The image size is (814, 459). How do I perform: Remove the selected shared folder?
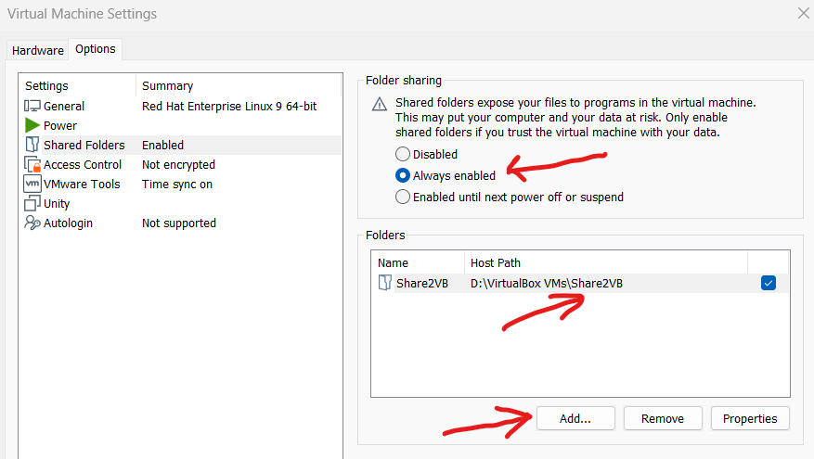pos(662,418)
